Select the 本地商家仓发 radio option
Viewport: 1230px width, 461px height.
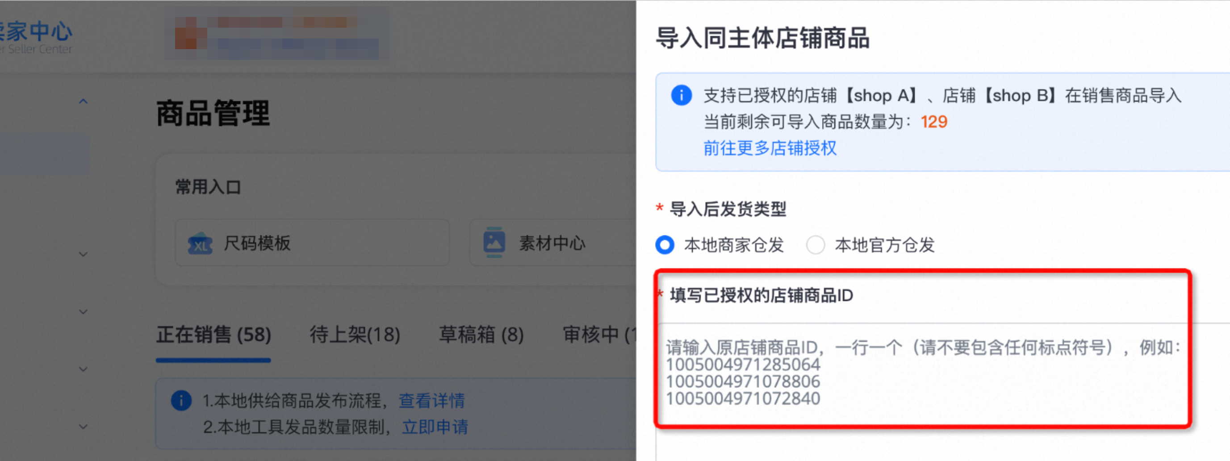coord(665,245)
